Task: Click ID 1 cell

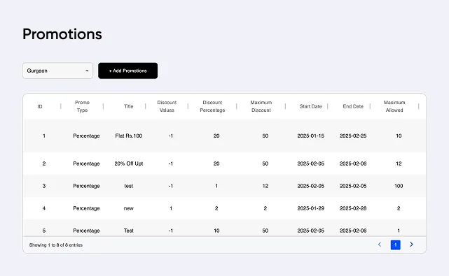Action: (44, 136)
